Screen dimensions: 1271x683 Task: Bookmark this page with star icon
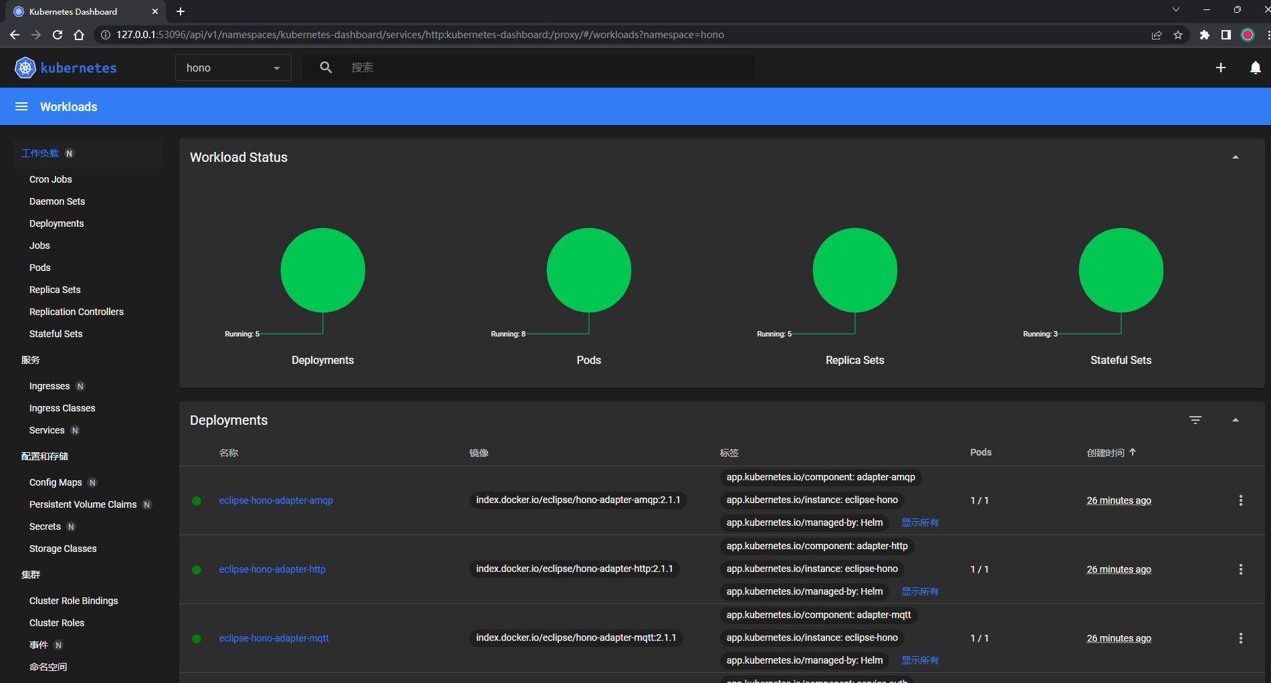click(x=1177, y=35)
